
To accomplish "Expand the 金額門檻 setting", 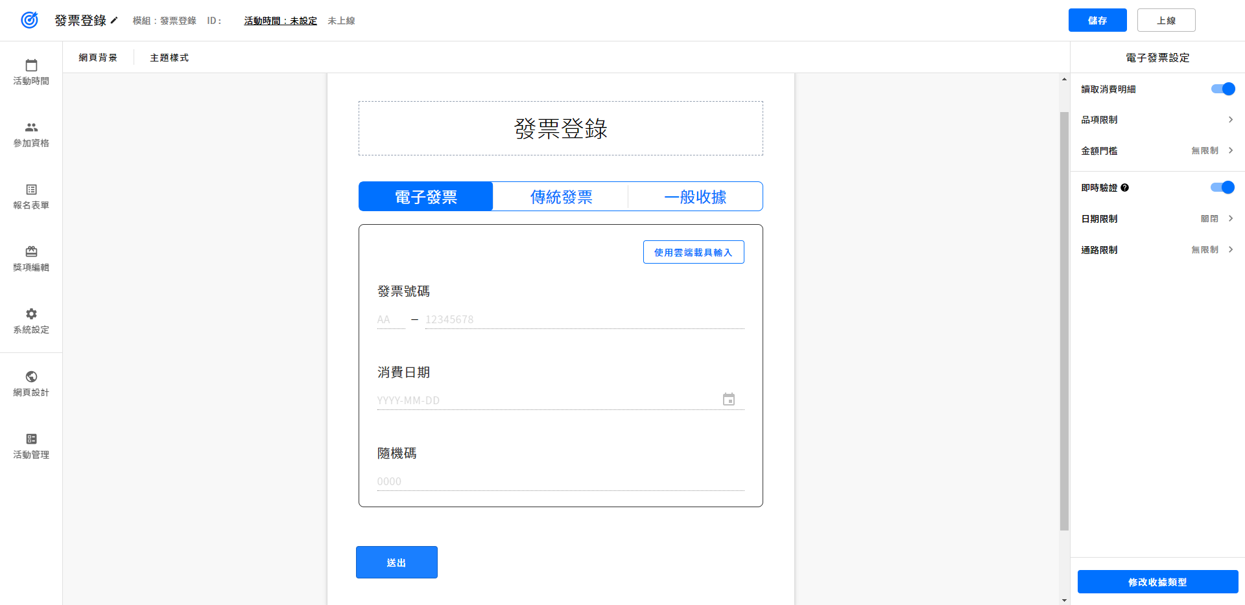I will (1230, 151).
